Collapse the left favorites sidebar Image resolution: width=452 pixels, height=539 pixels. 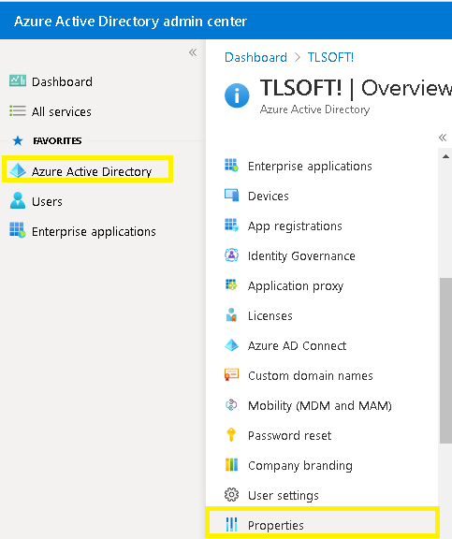[193, 52]
